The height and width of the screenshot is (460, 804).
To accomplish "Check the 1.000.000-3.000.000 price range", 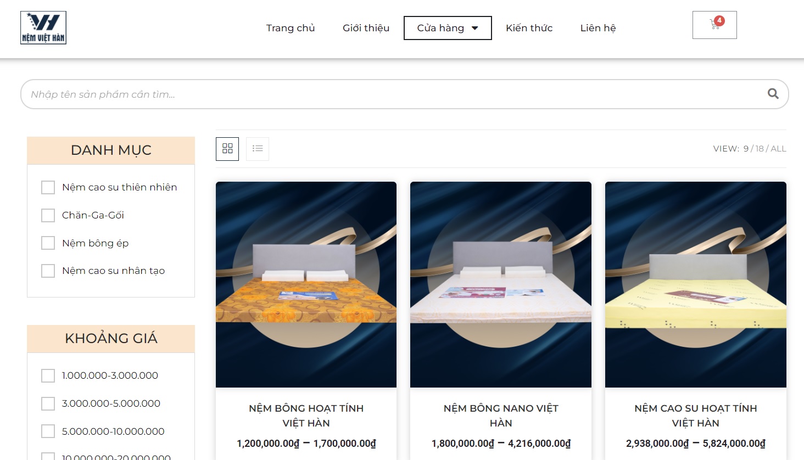I will (x=48, y=375).
